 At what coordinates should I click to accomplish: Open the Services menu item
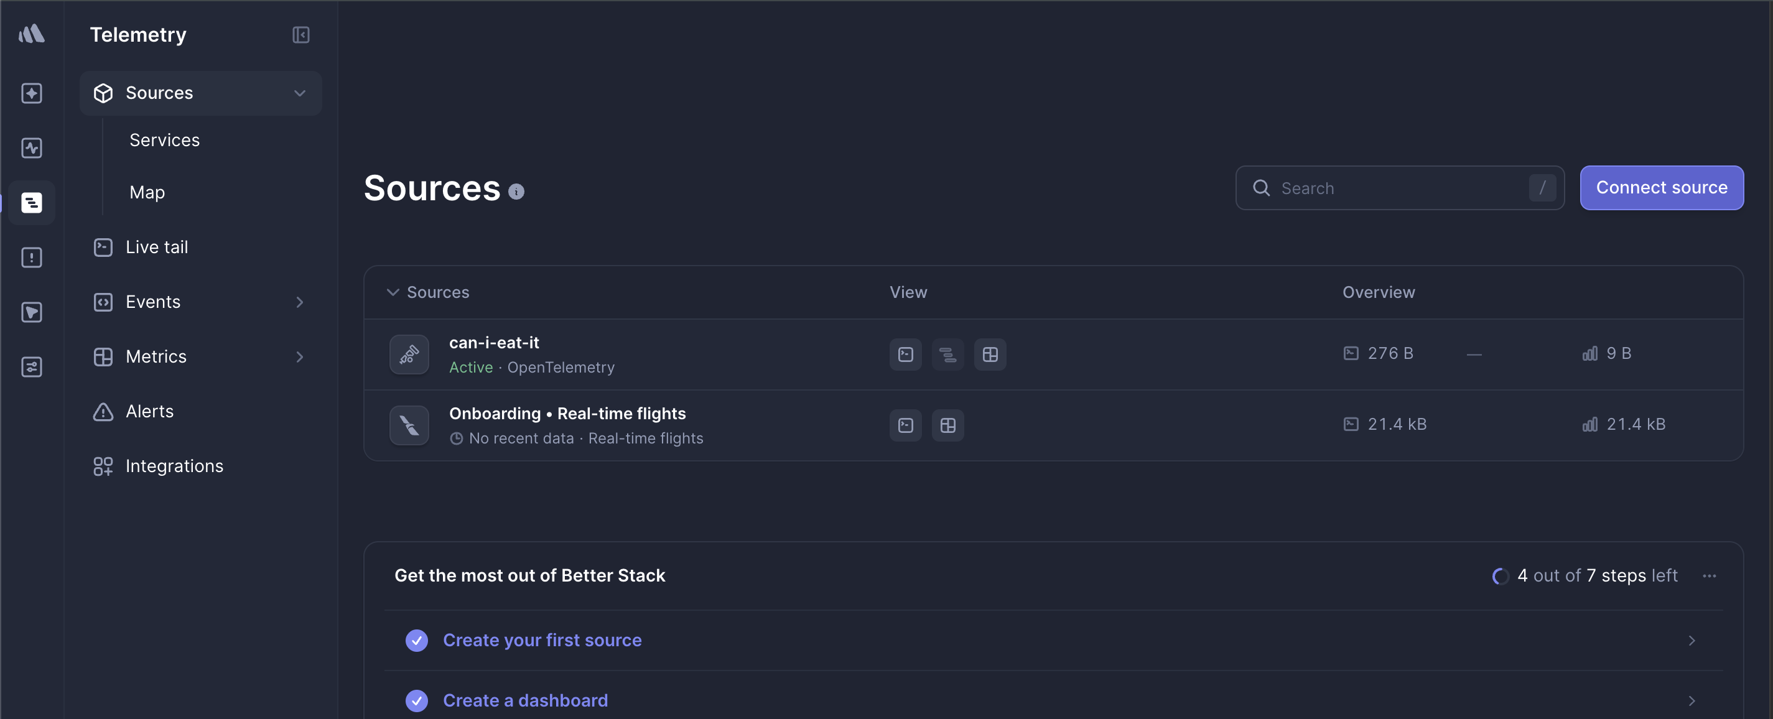point(164,141)
